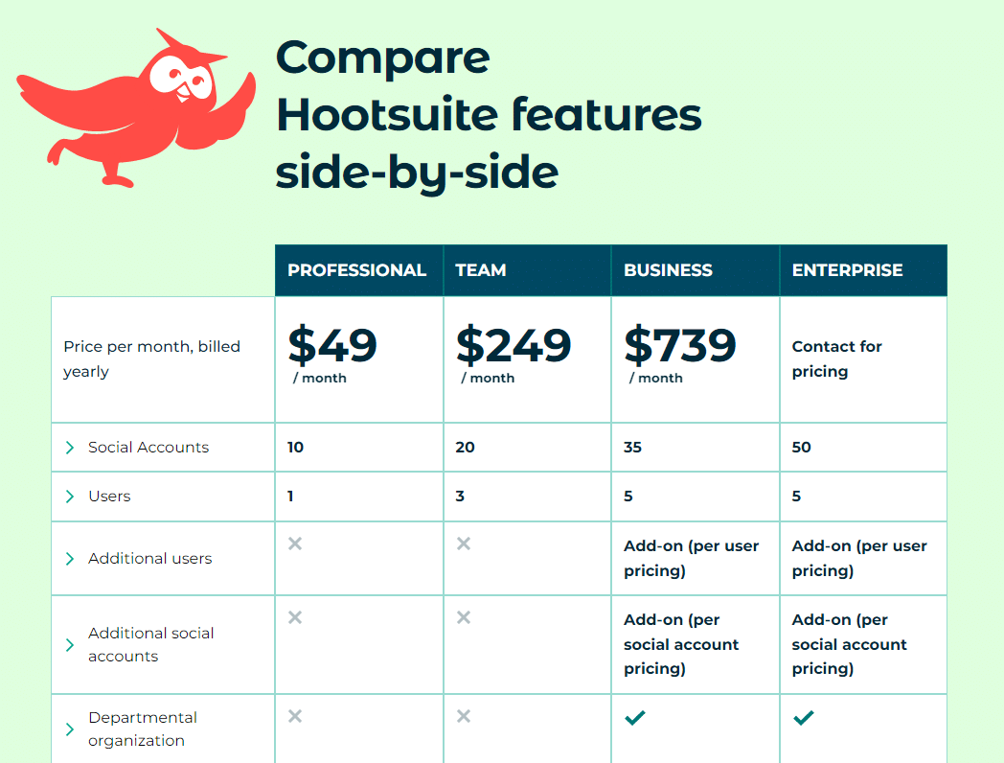Click the red Hootsuite owl mascot
Screen dimensions: 1004x763
[136, 107]
